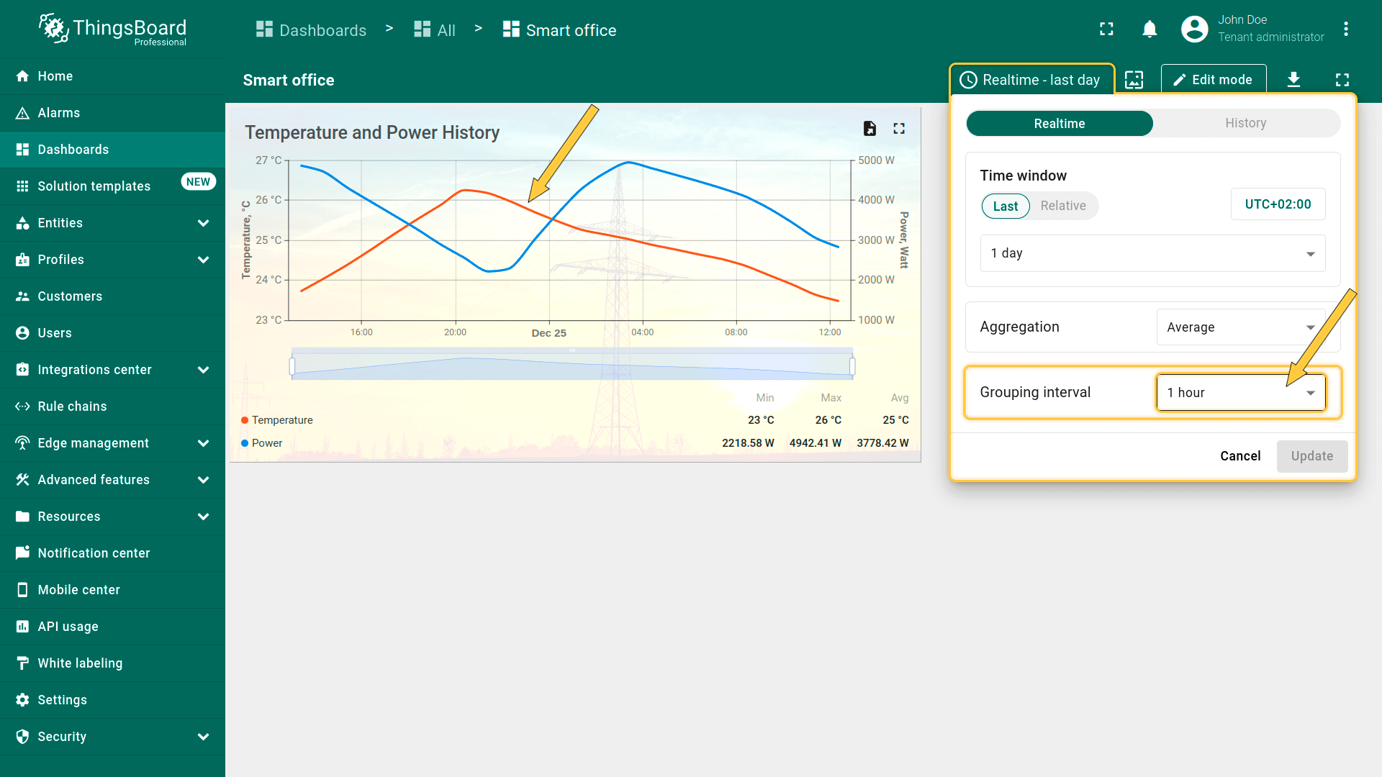Open the user menu three-dots icon
This screenshot has width=1382, height=777.
pos(1345,29)
